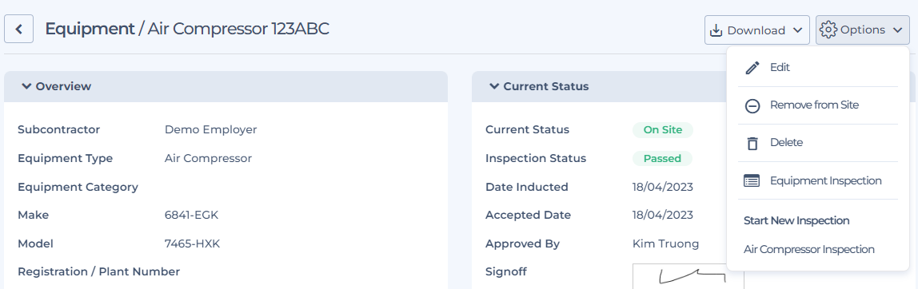Open the Download dropdown arrow
The image size is (918, 289).
click(796, 30)
